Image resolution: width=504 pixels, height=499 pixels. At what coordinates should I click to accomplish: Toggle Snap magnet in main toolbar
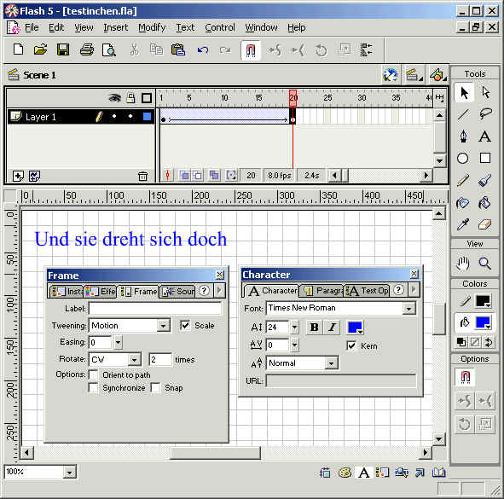point(251,49)
